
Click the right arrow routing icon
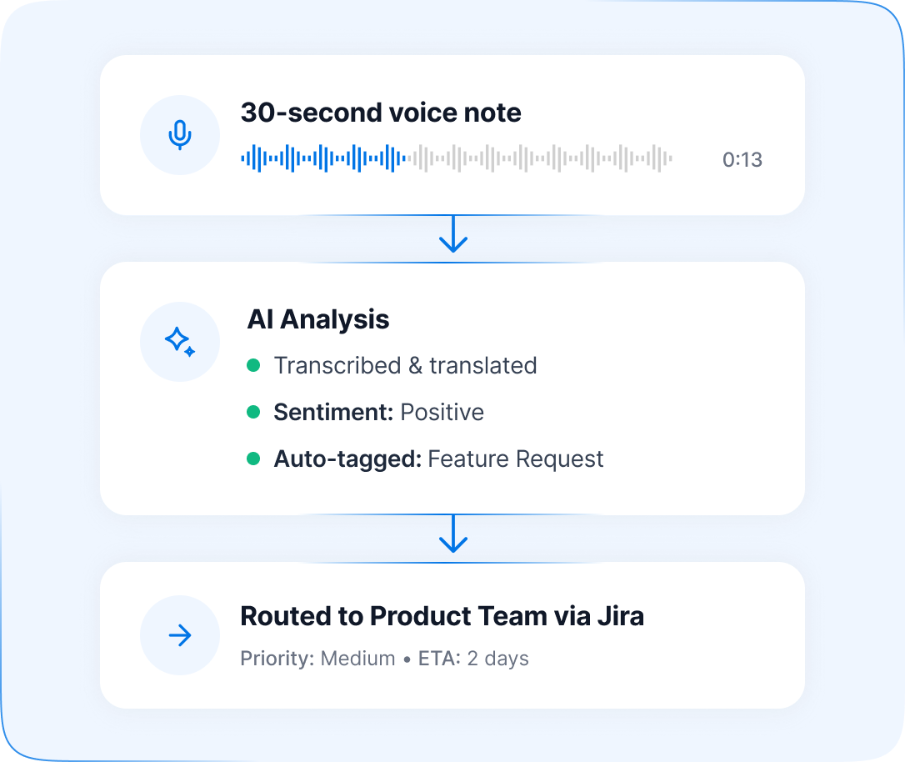(x=180, y=636)
